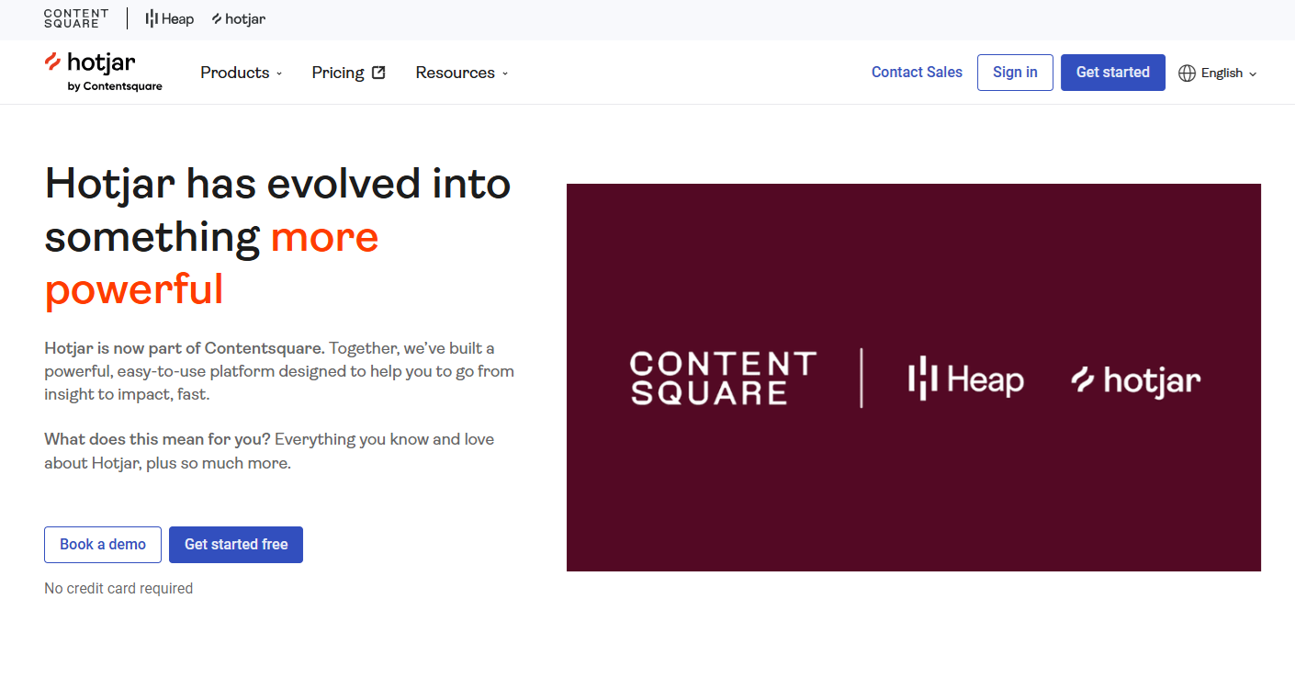Click the hotjar logo inside the banner

1136,380
